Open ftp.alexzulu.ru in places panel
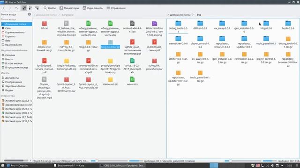The height and width of the screenshot is (168, 300). [x=16, y=45]
